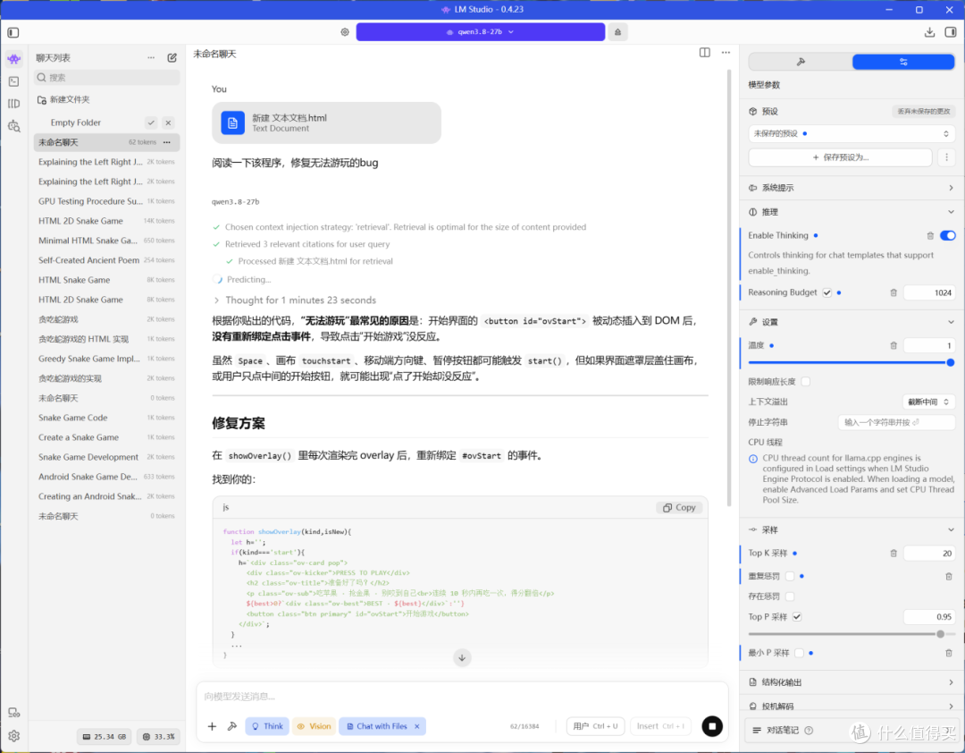965x753 pixels.
Task: Remove the Chat with Files chip
Action: click(416, 726)
